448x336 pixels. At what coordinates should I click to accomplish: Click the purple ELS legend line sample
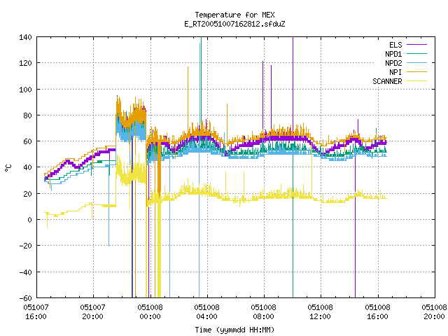click(x=417, y=45)
